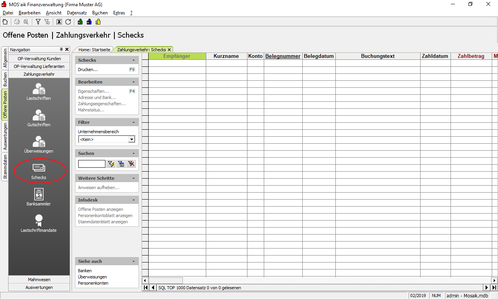498x299 pixels.
Task: Click the Home icon in the toolbar
Action: coord(5,22)
